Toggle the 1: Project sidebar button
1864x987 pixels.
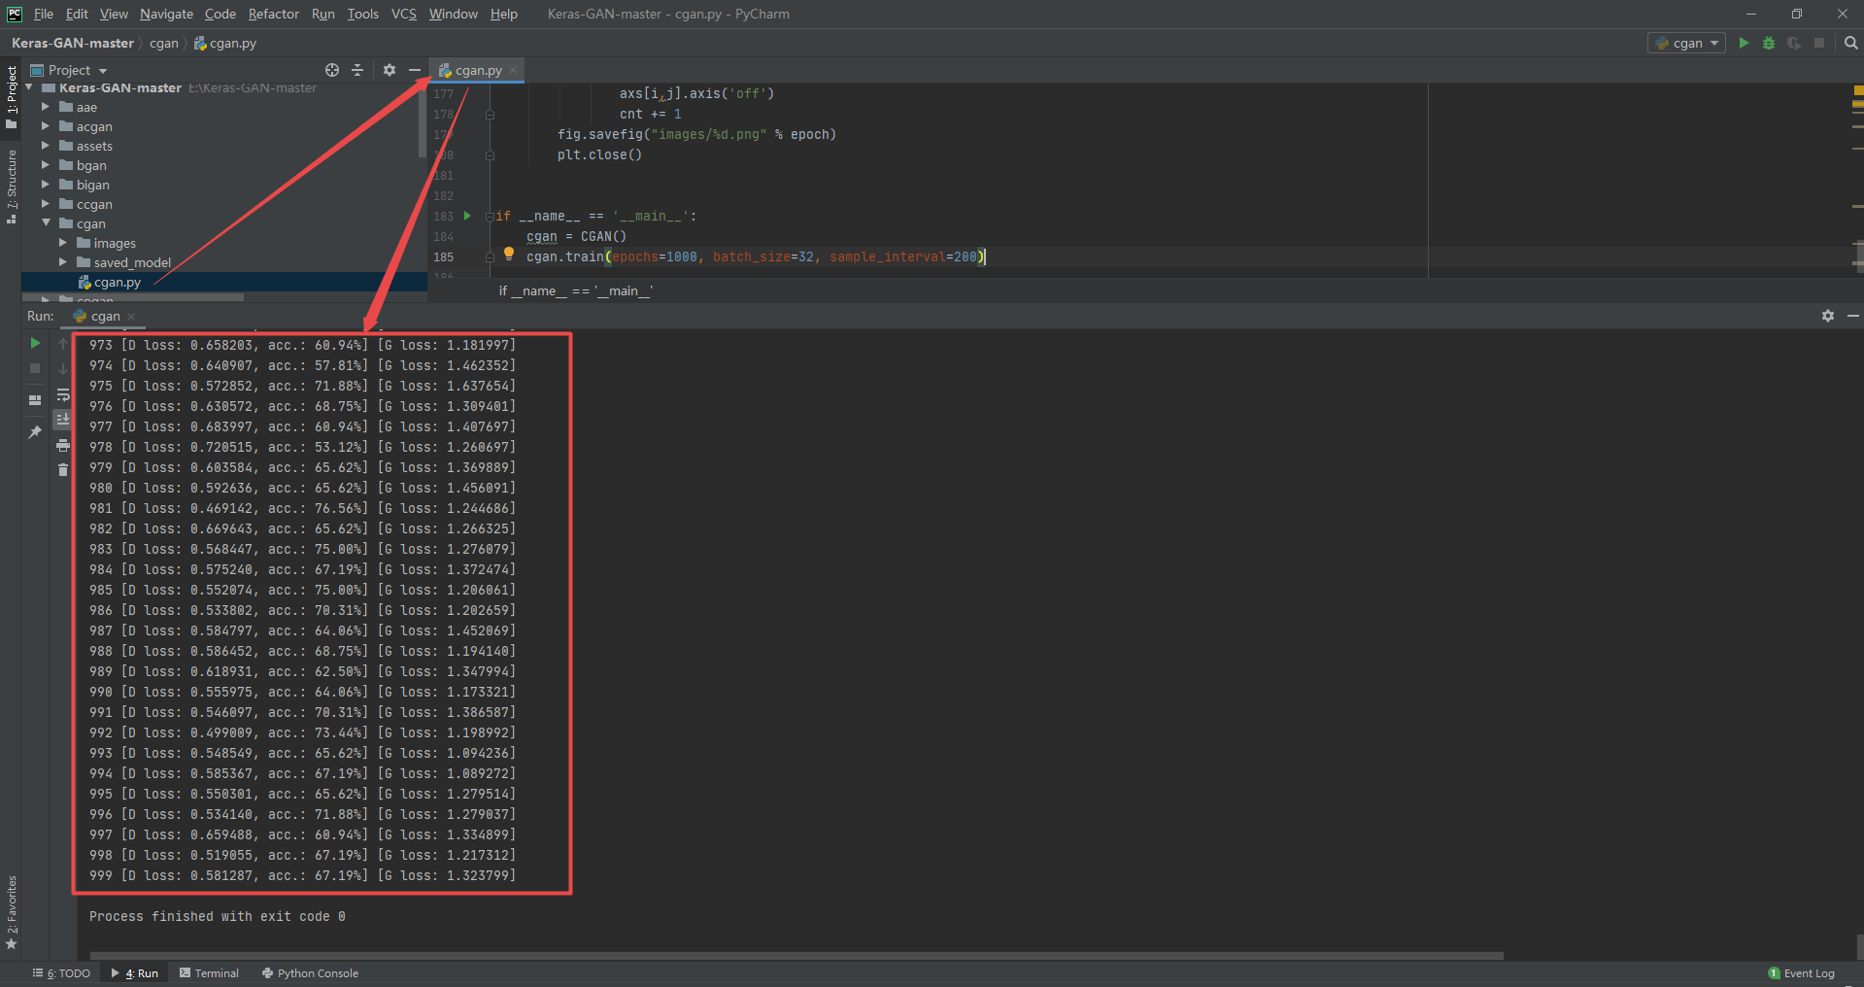pos(12,96)
